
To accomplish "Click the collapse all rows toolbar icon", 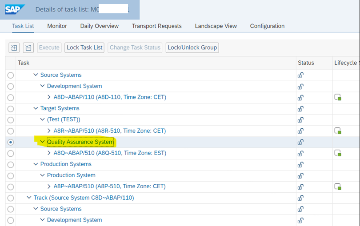I will coord(28,48).
